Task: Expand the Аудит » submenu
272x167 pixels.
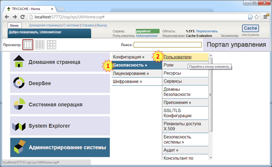Action: click(x=185, y=150)
